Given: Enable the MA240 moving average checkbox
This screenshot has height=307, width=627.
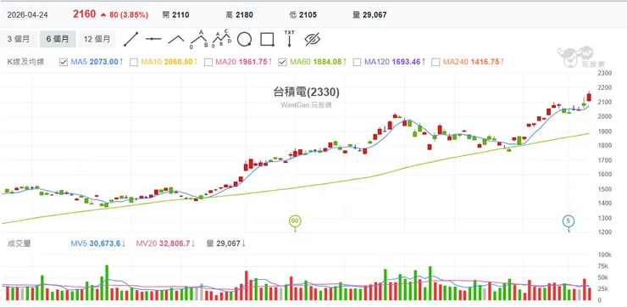Looking at the screenshot, I should (x=436, y=62).
